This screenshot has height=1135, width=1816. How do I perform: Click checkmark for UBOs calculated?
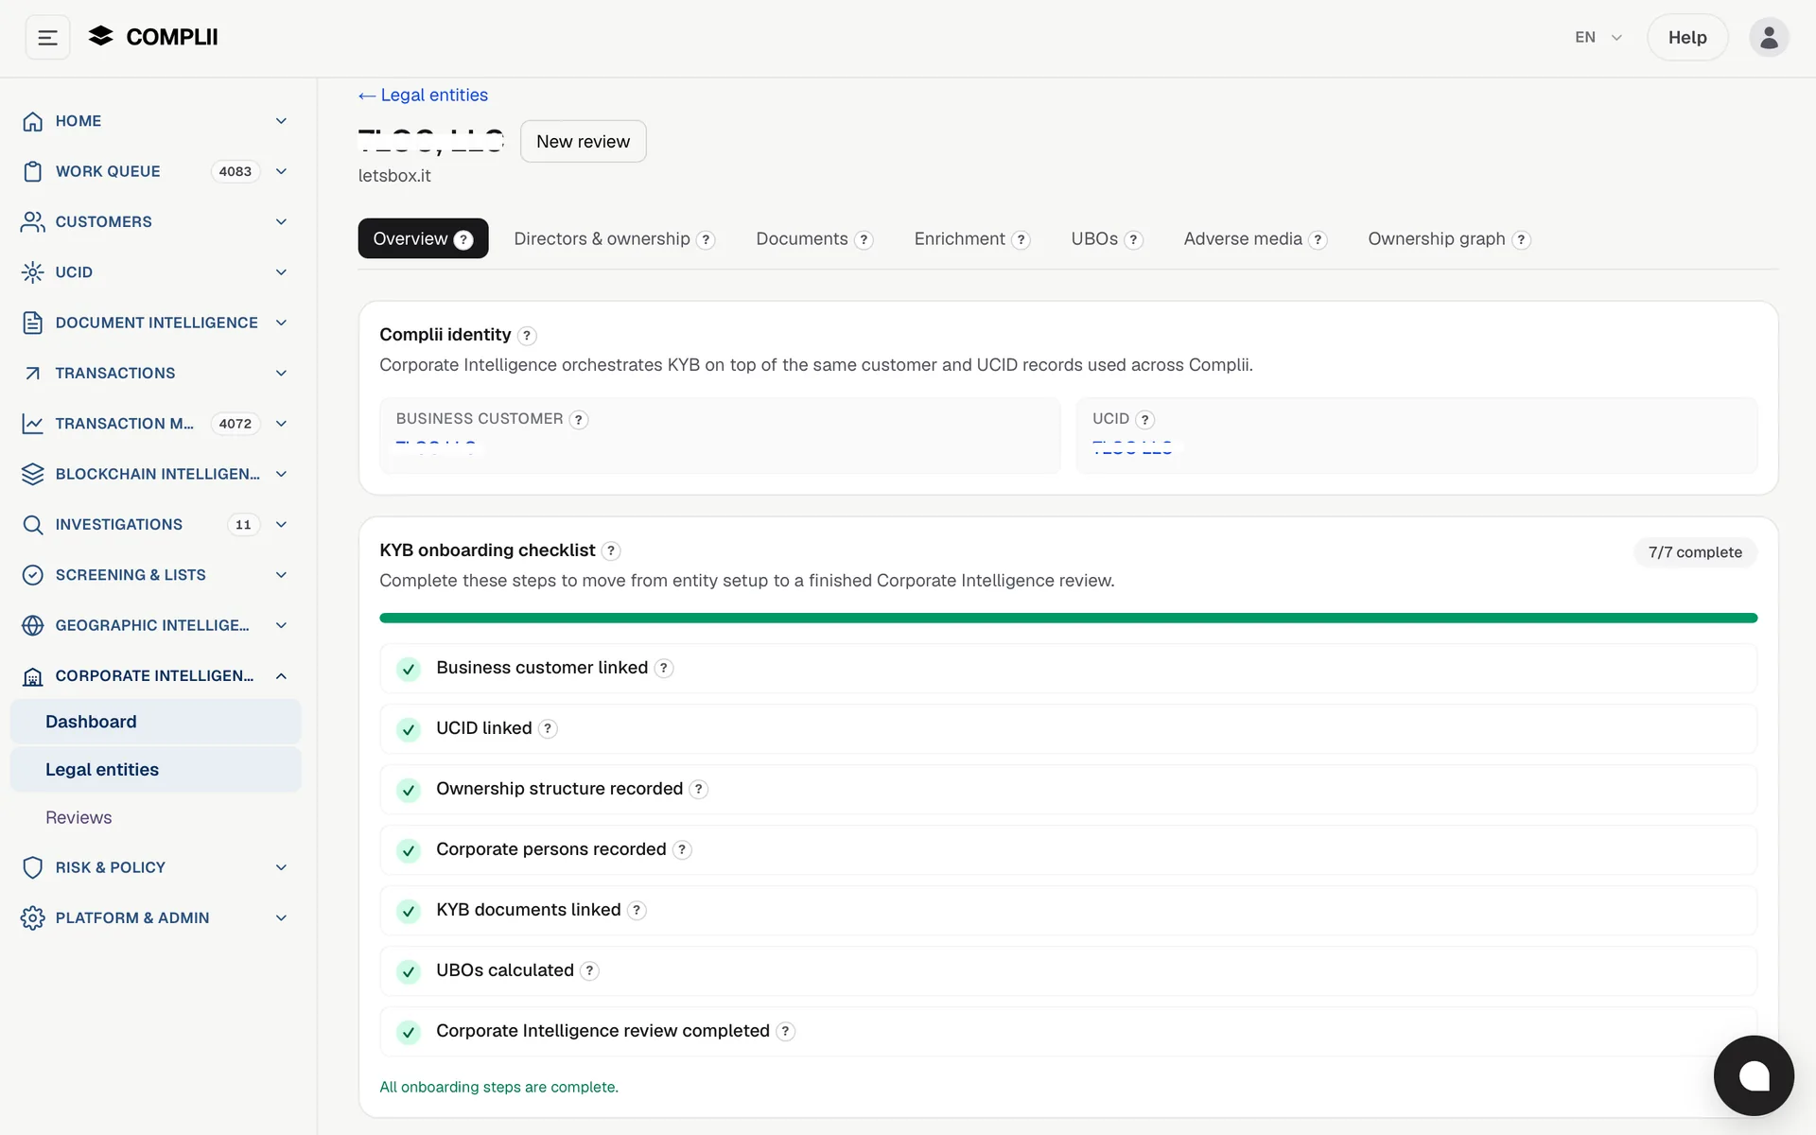[x=409, y=971]
